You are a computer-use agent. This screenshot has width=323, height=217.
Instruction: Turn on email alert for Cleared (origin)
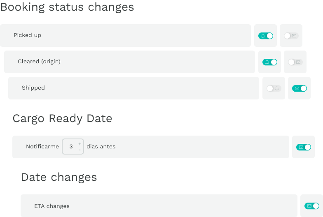(295, 62)
